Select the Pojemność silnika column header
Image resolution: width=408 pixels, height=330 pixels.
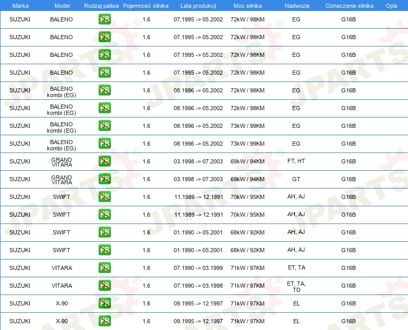coord(146,6)
